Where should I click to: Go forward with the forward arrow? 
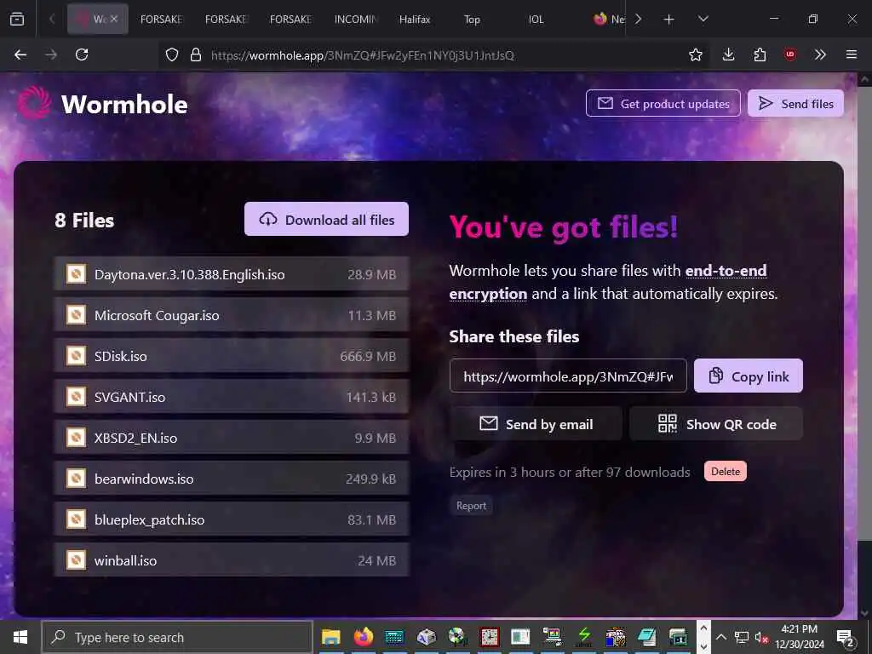[x=51, y=54]
